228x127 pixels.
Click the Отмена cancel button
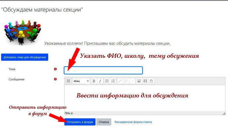104,122
